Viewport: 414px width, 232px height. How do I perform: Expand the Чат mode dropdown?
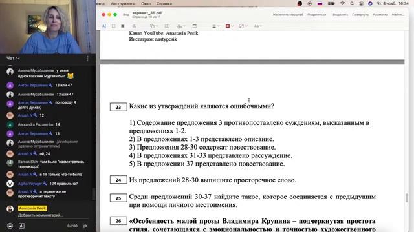[13, 58]
